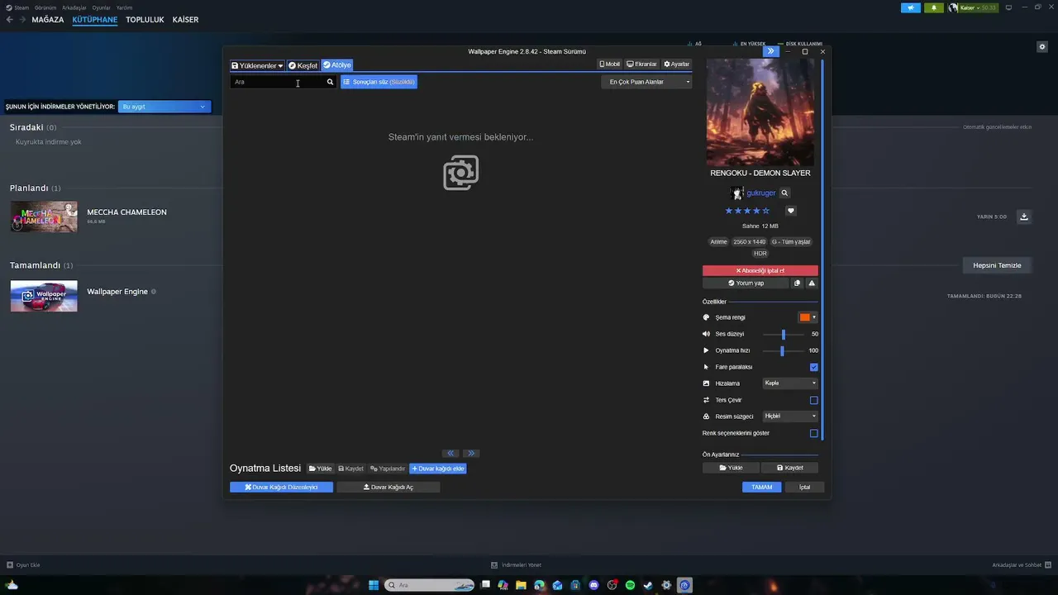Collapse the wallpaper details side panel
Viewport: 1058px width, 595px height.
[770, 51]
